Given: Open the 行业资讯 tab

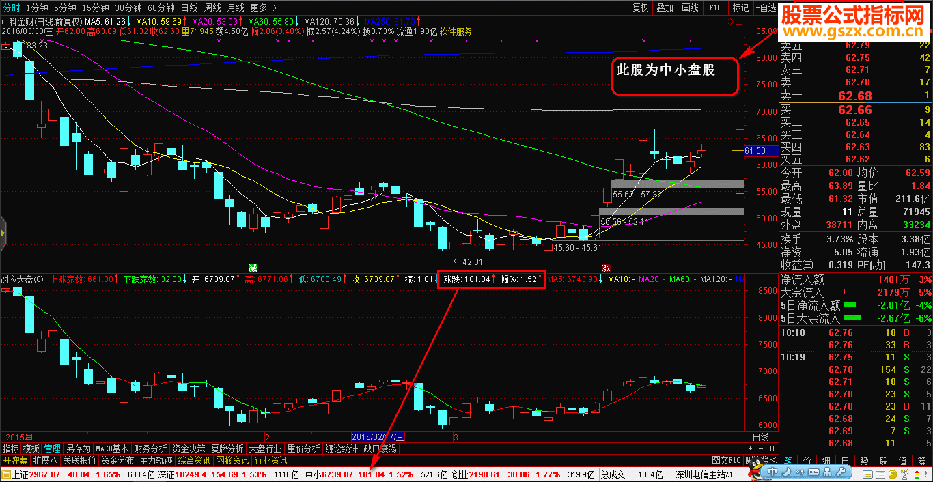Looking at the screenshot, I should tap(270, 460).
